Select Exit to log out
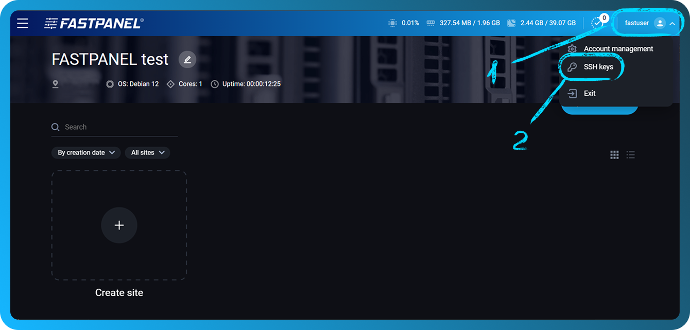Image resolution: width=690 pixels, height=330 pixels. [x=589, y=93]
